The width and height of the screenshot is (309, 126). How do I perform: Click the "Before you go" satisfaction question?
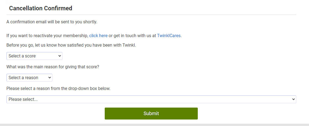(x=71, y=45)
